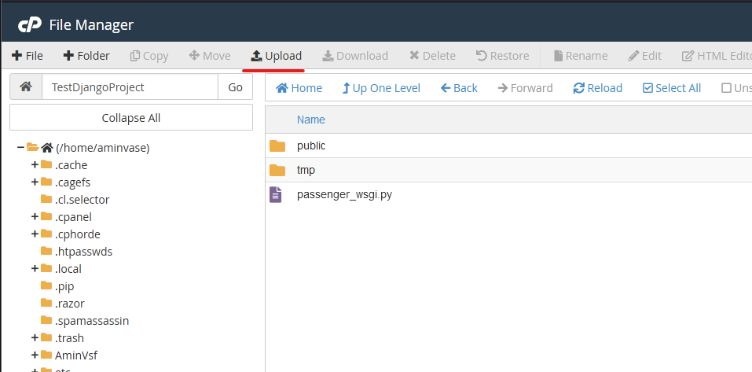Create a new file with + File
The height and width of the screenshot is (372, 752).
28,56
